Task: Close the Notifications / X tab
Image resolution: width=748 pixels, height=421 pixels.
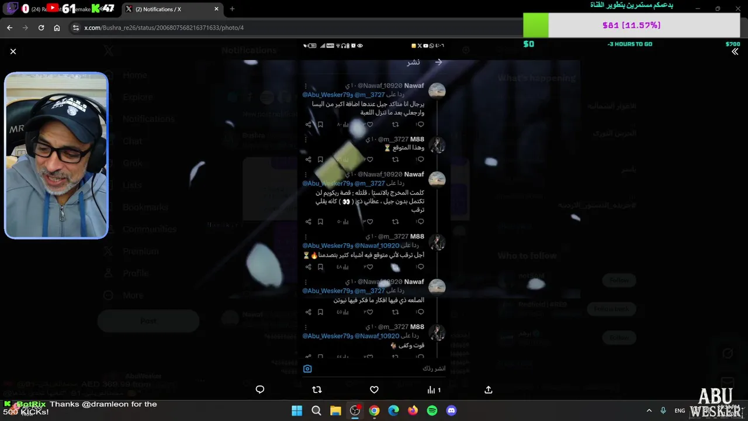Action: (x=216, y=9)
